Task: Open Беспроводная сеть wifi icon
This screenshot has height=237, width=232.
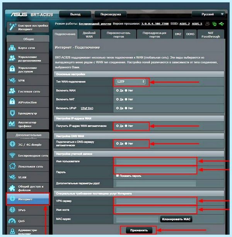Action: coord(12,155)
